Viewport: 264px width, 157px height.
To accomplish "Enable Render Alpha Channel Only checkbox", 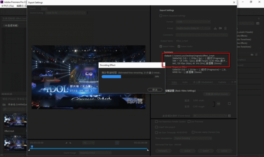I will [193, 132].
